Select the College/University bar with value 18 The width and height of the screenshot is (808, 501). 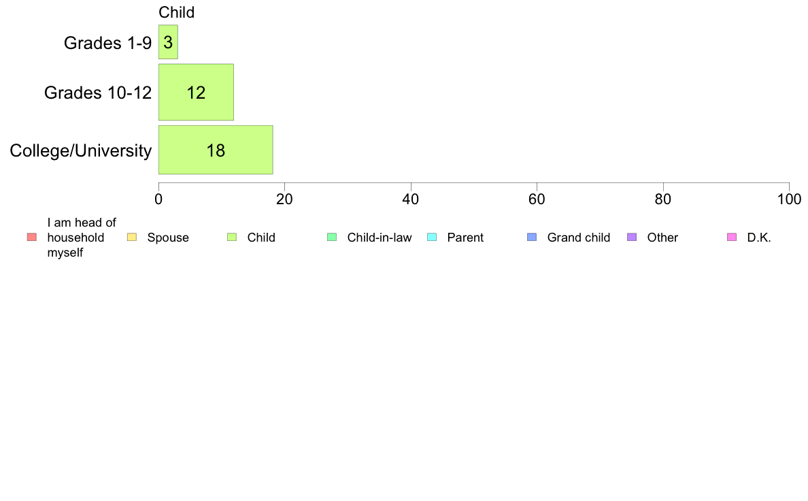pyautogui.click(x=216, y=150)
